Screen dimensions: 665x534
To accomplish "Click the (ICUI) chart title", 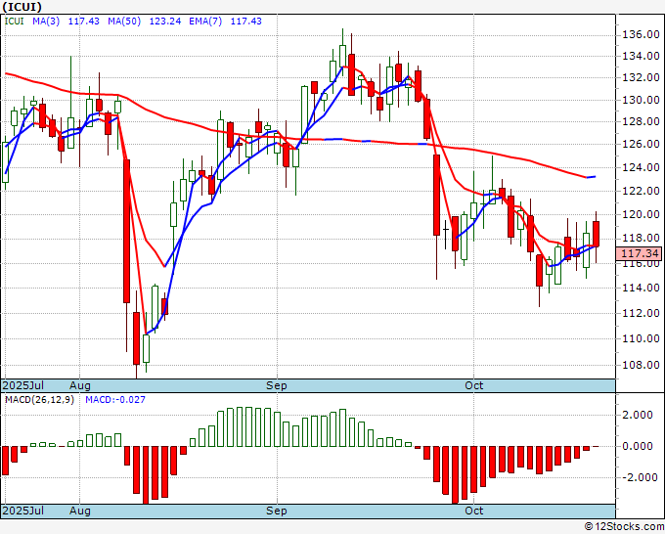I will coord(22,7).
